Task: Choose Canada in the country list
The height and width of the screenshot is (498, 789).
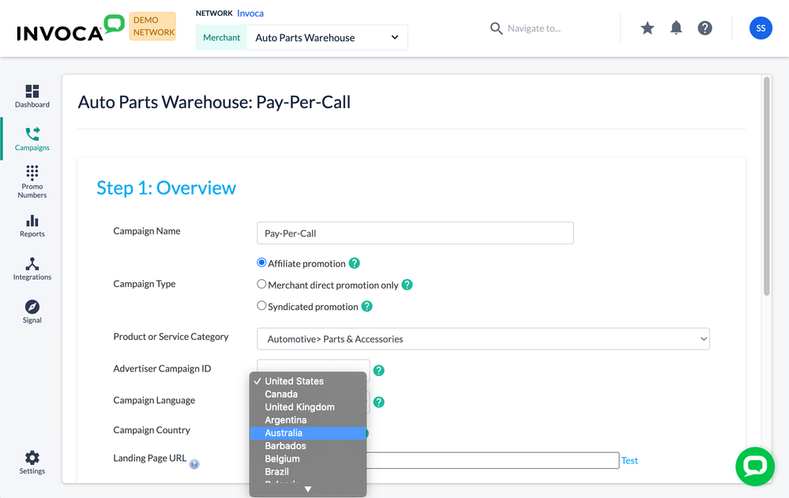Action: click(308, 394)
